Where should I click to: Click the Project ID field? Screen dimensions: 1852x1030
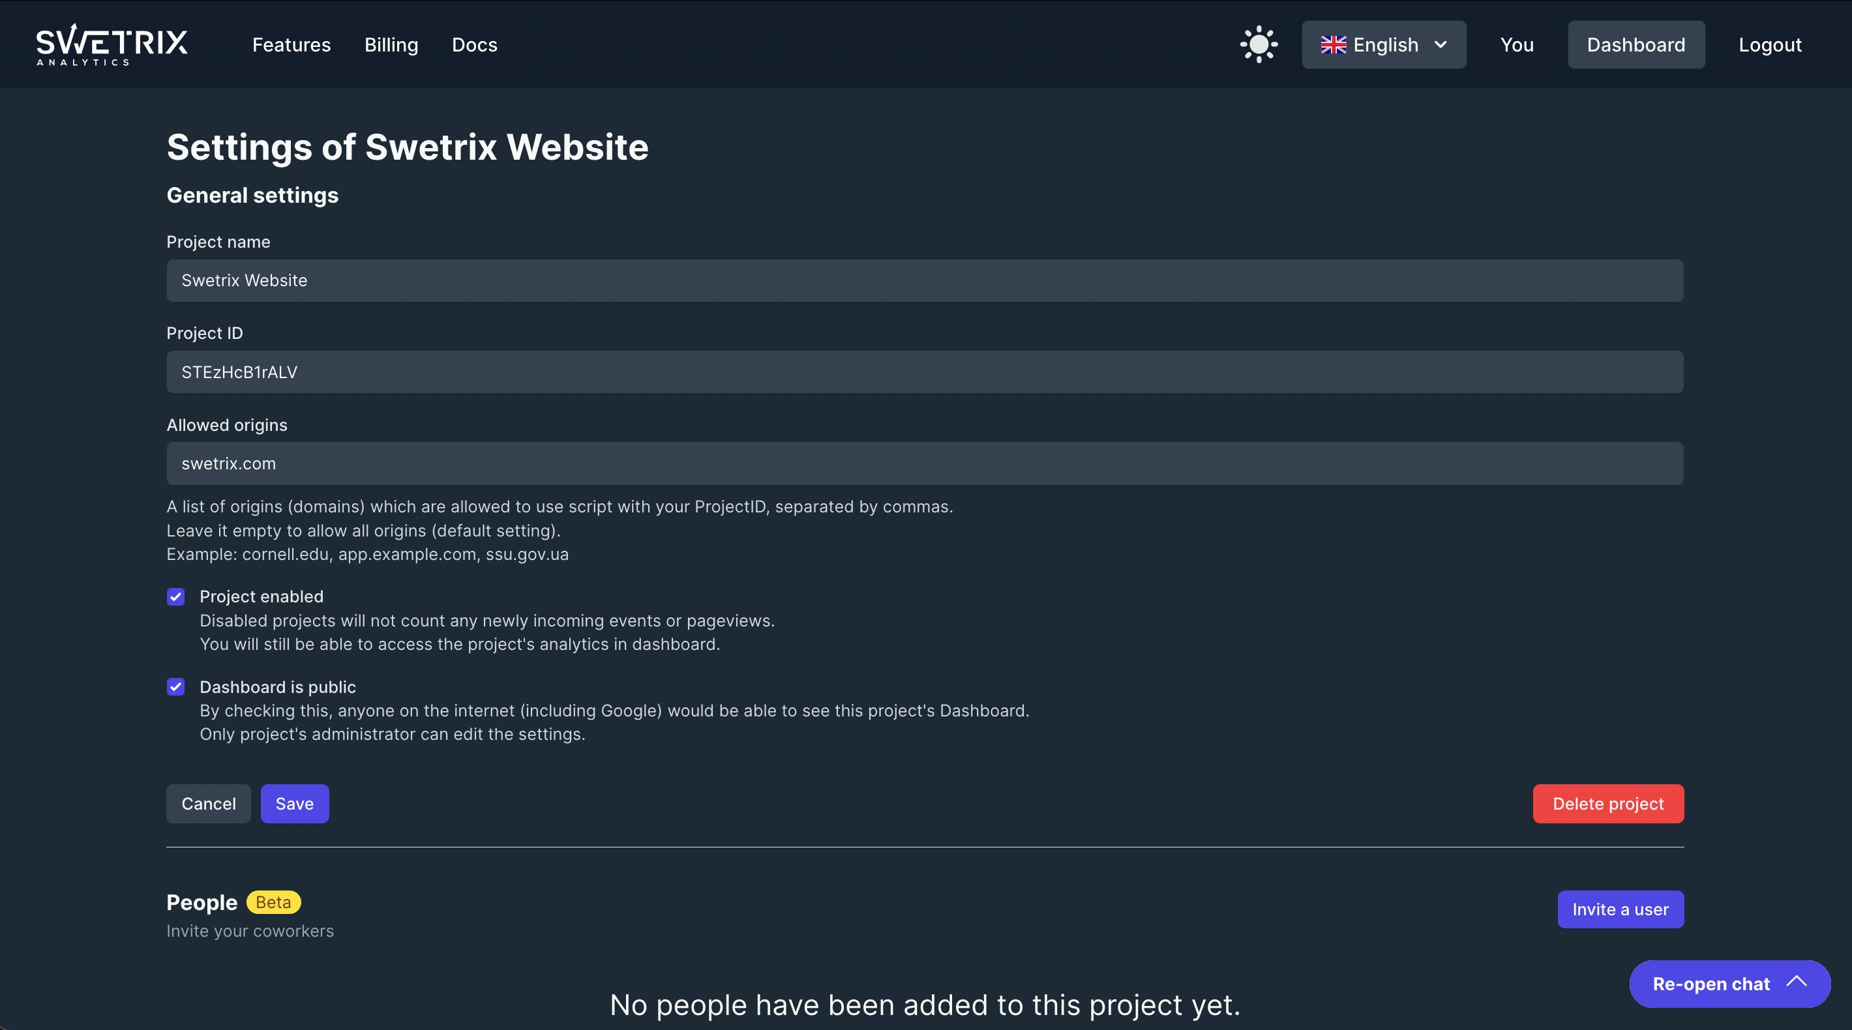pos(925,372)
